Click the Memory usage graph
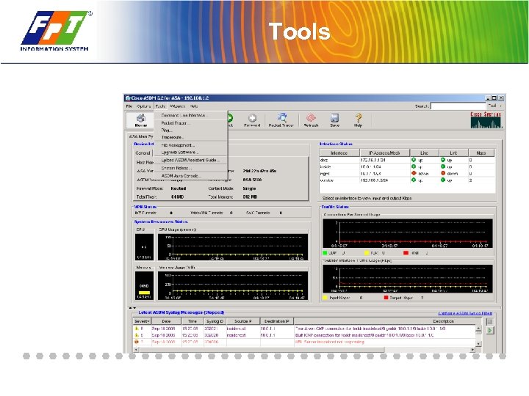Image resolution: width=529 pixels, height=396 pixels. pyautogui.click(x=233, y=285)
